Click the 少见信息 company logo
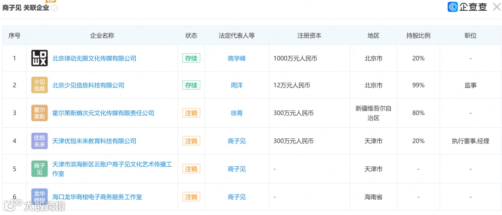The width and height of the screenshot is (502, 215). tap(40, 85)
